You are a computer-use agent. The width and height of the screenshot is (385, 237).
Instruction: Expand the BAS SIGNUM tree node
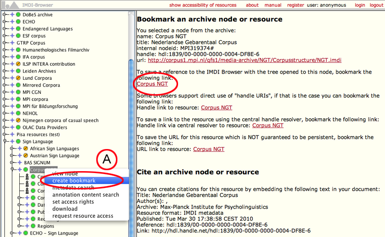click(x=12, y=162)
